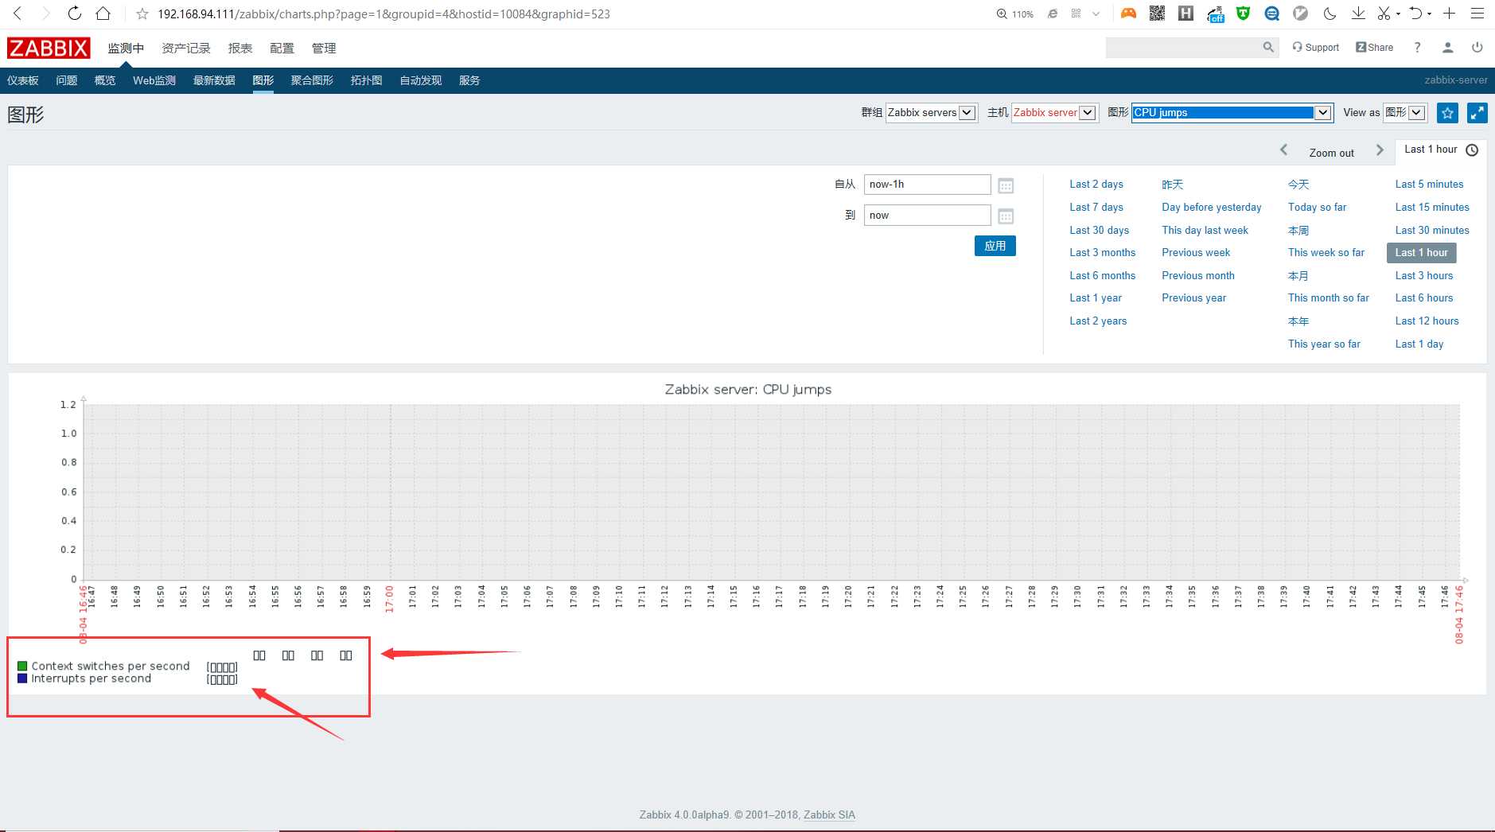
Task: Expand the scissors tool dropdown arrow
Action: 1398,14
